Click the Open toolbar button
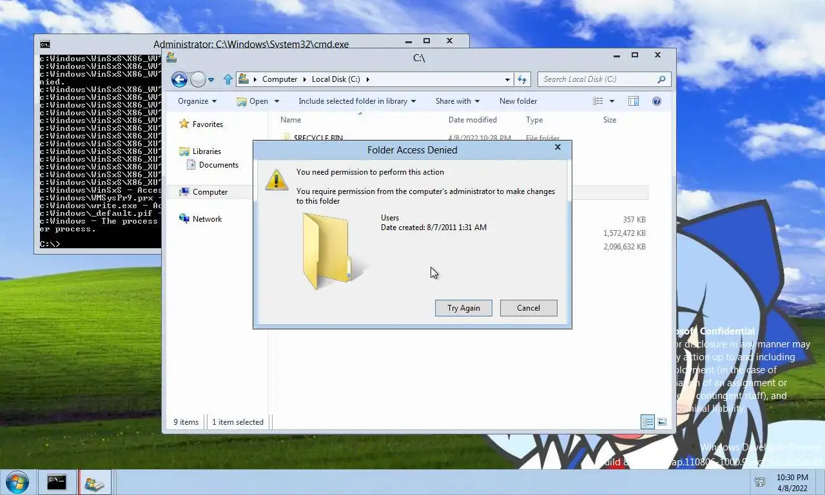 coord(252,101)
